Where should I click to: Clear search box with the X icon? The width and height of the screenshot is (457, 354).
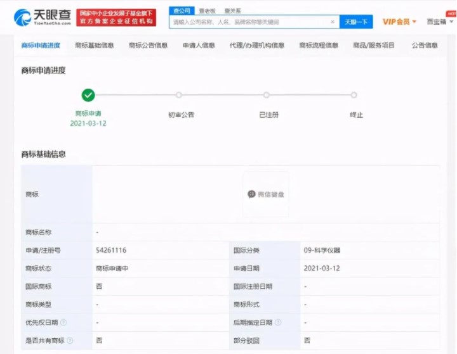pyautogui.click(x=333, y=22)
